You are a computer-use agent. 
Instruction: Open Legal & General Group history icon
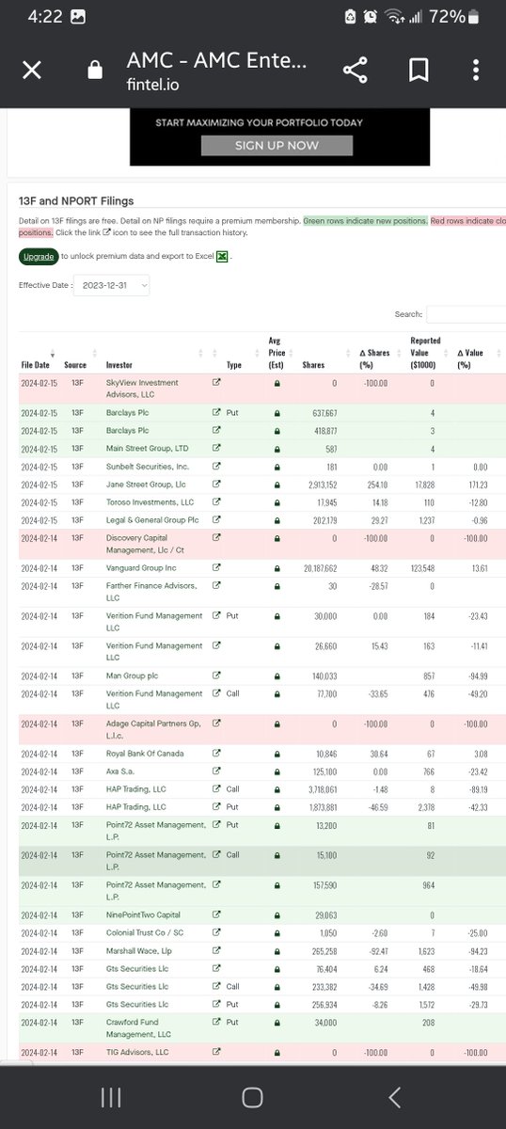(217, 519)
